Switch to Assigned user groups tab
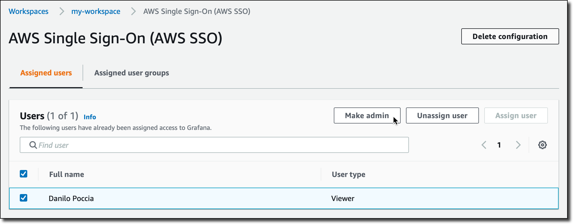This screenshot has height=224, width=573. pos(131,73)
